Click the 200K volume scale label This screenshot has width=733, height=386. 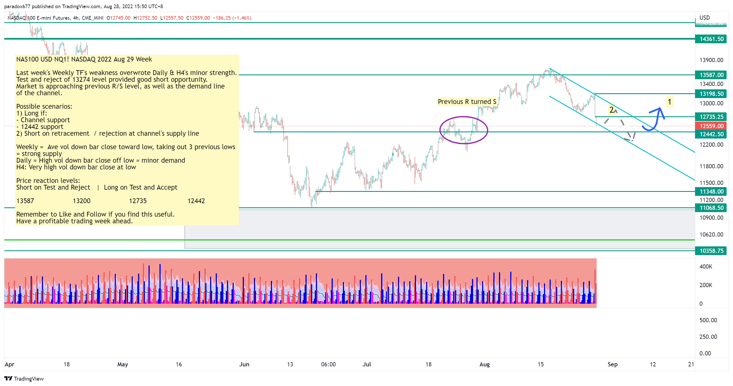(706, 285)
